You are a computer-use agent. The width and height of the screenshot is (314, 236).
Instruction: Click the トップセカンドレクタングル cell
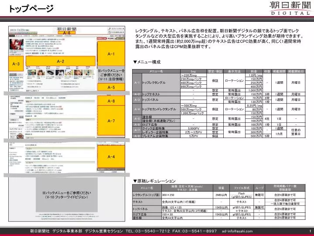click(161, 109)
